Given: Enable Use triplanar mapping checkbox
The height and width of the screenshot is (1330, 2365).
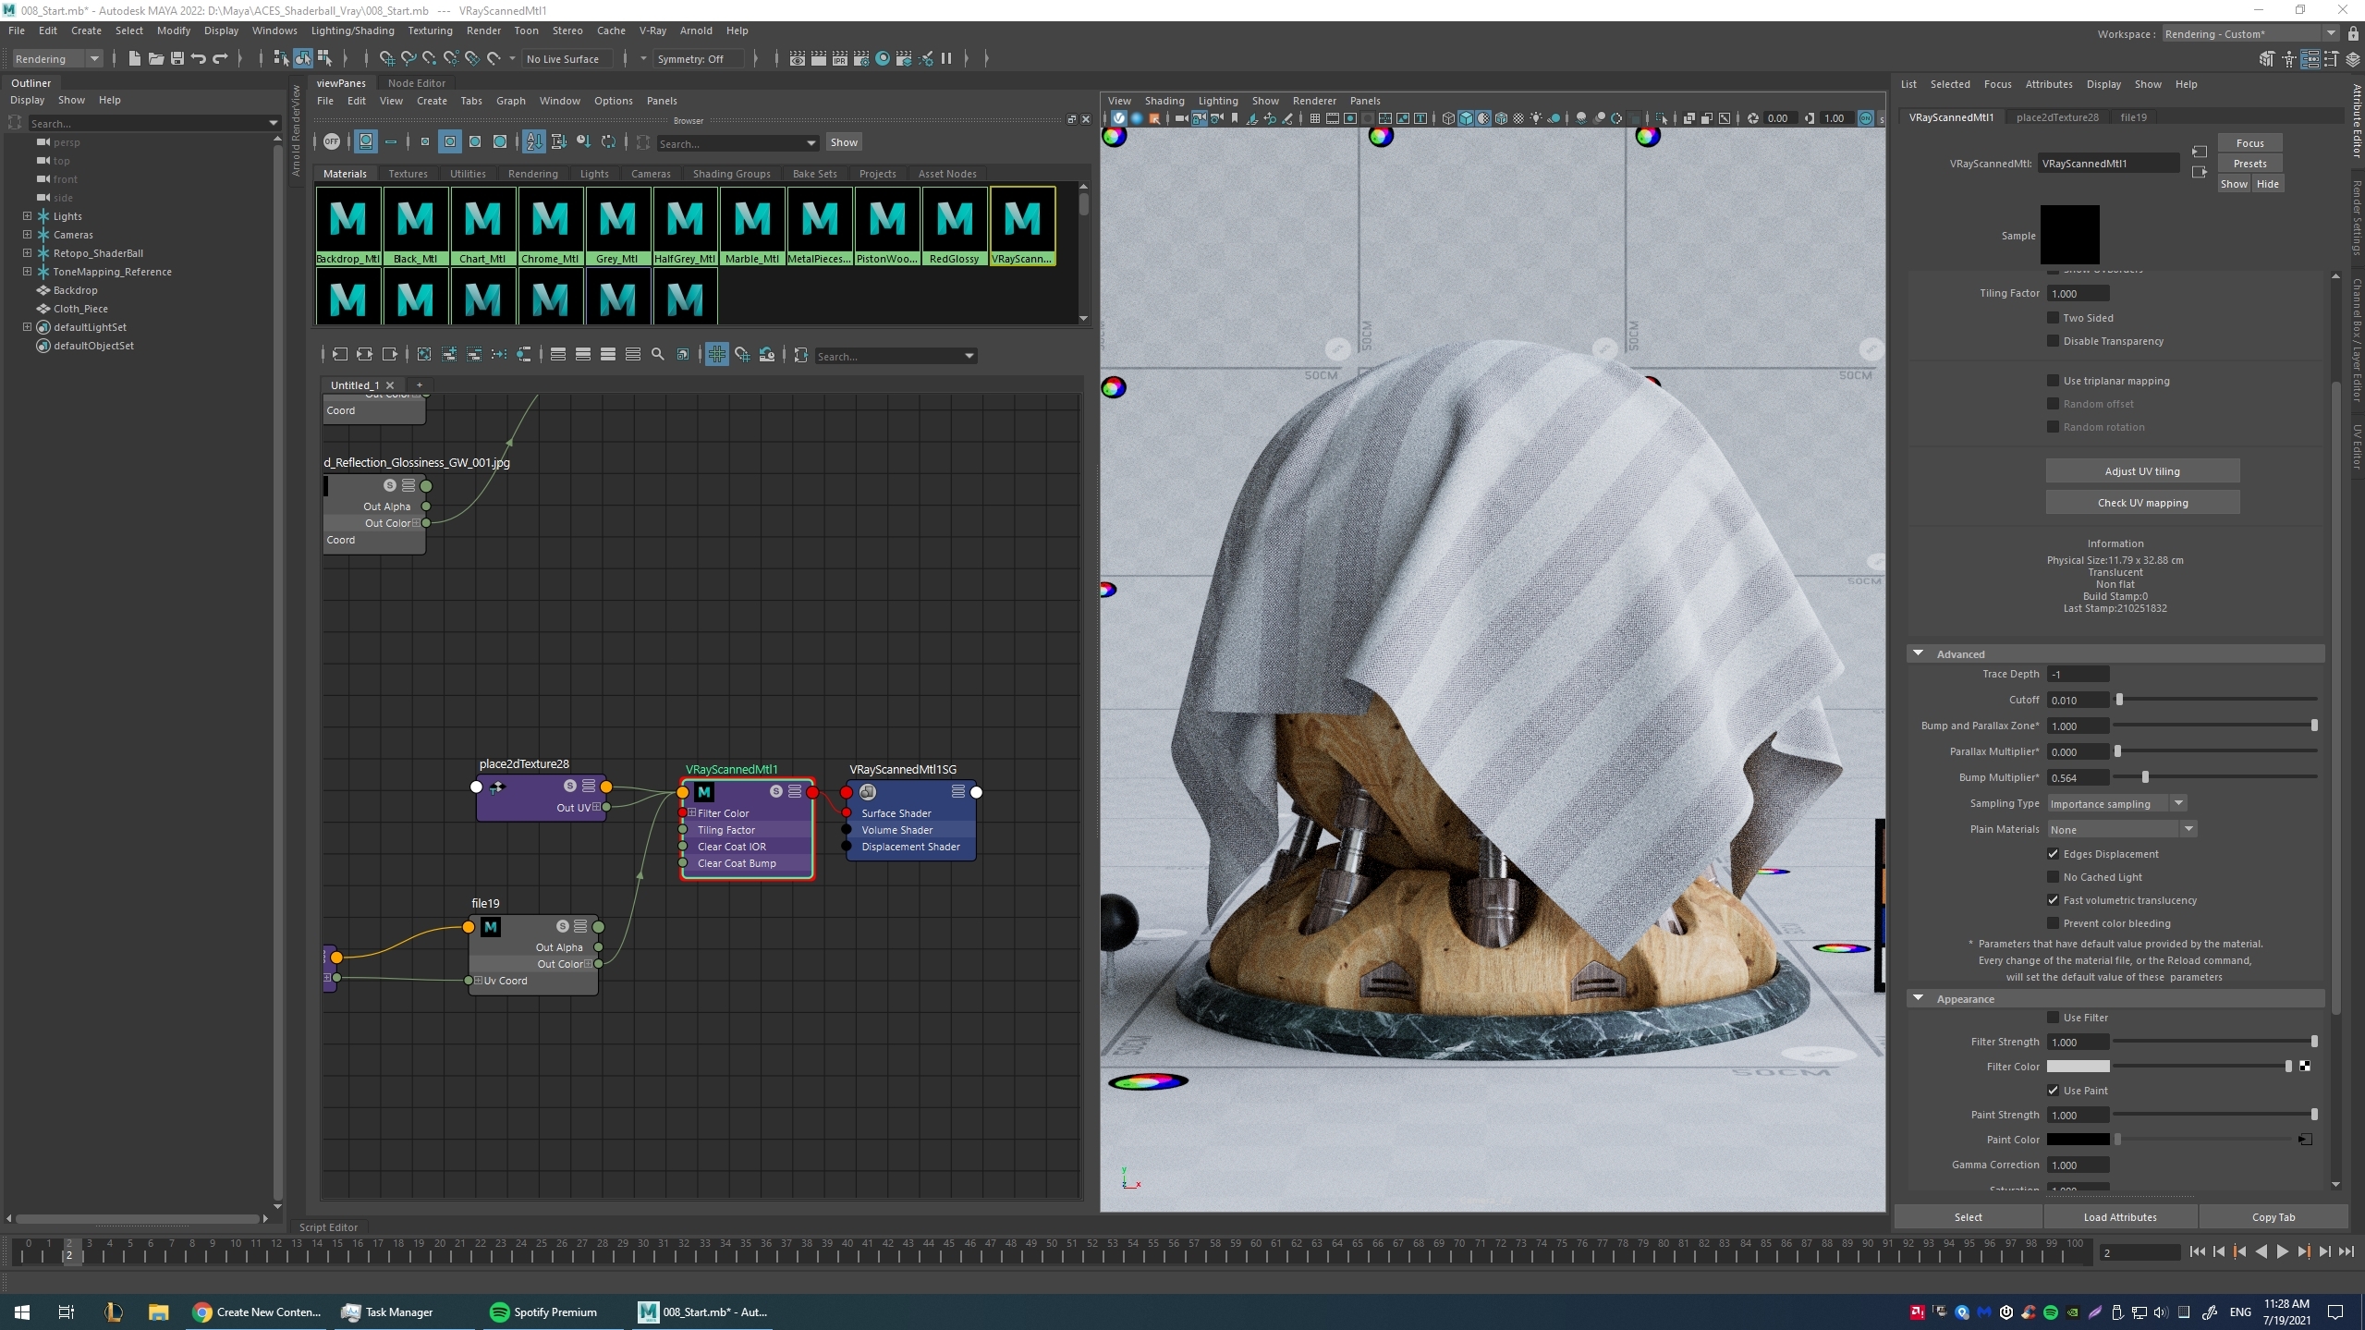Looking at the screenshot, I should (x=2054, y=380).
